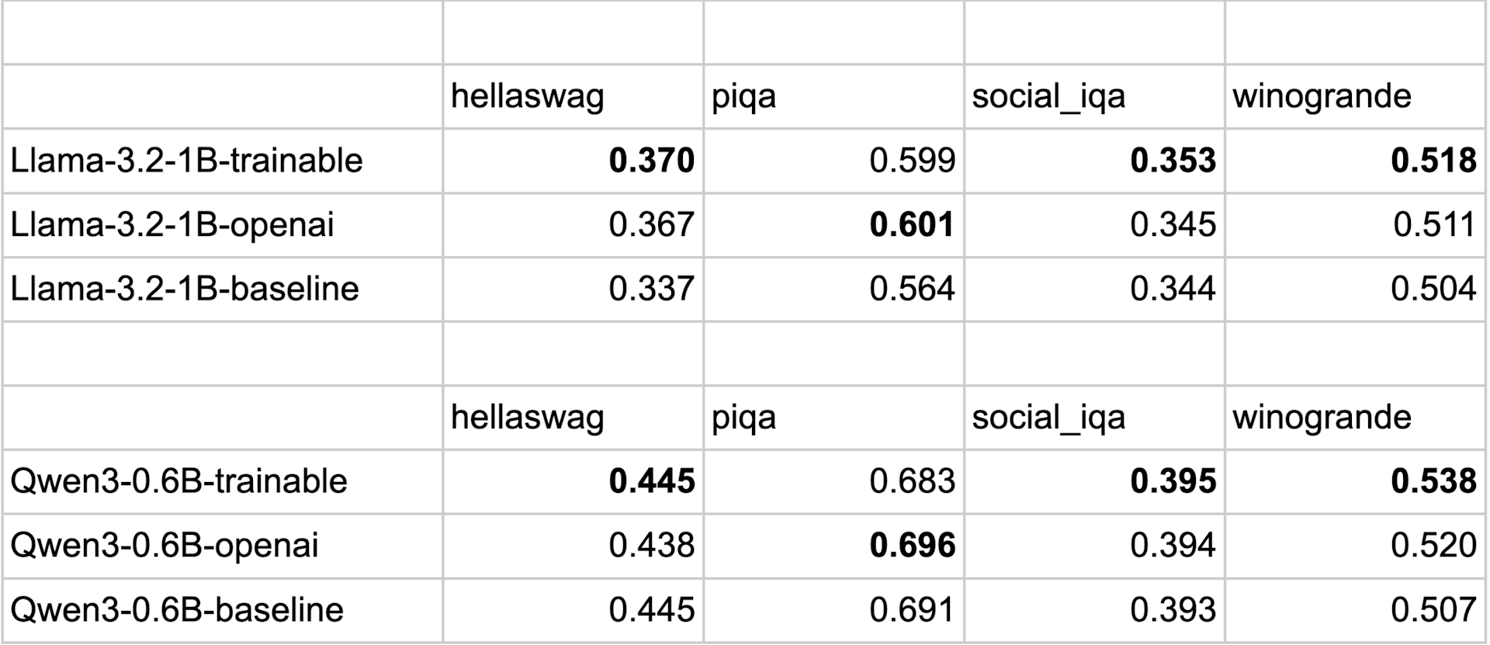The width and height of the screenshot is (1490, 645).
Task: Select the bold 0.395 social_iqa cell
Action: [1173, 481]
